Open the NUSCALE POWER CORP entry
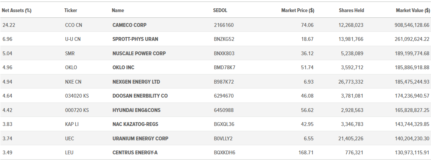Image resolution: width=431 pixels, height=160 pixels. point(139,53)
